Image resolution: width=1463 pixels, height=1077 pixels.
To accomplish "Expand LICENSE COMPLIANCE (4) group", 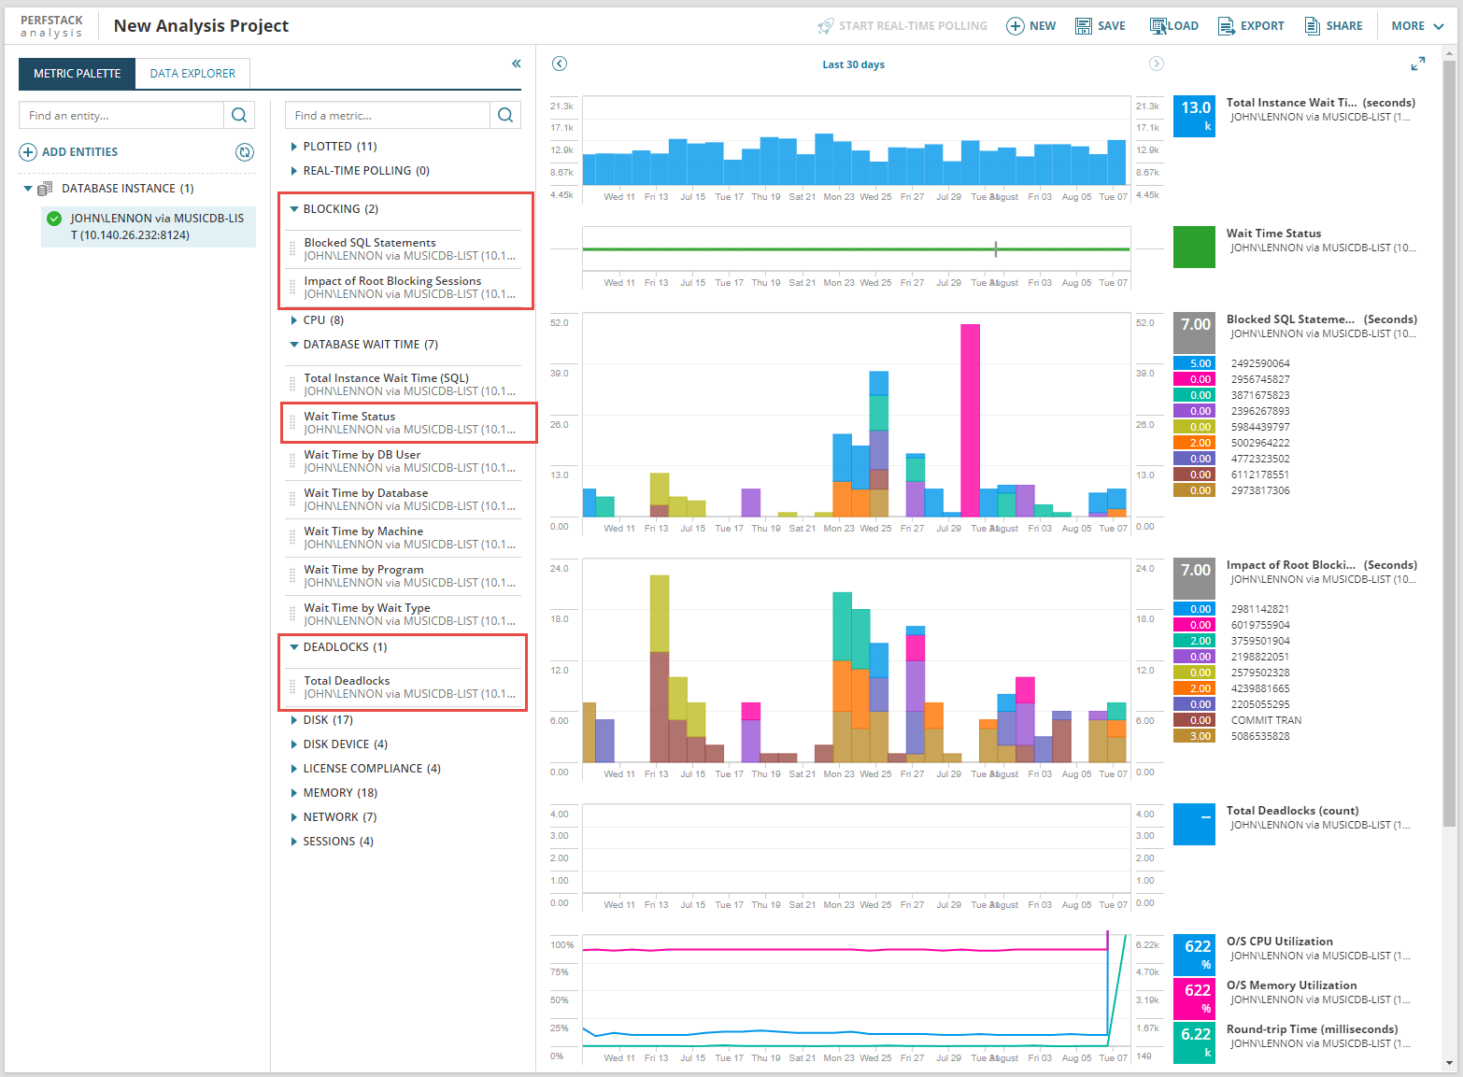I will tap(294, 769).
